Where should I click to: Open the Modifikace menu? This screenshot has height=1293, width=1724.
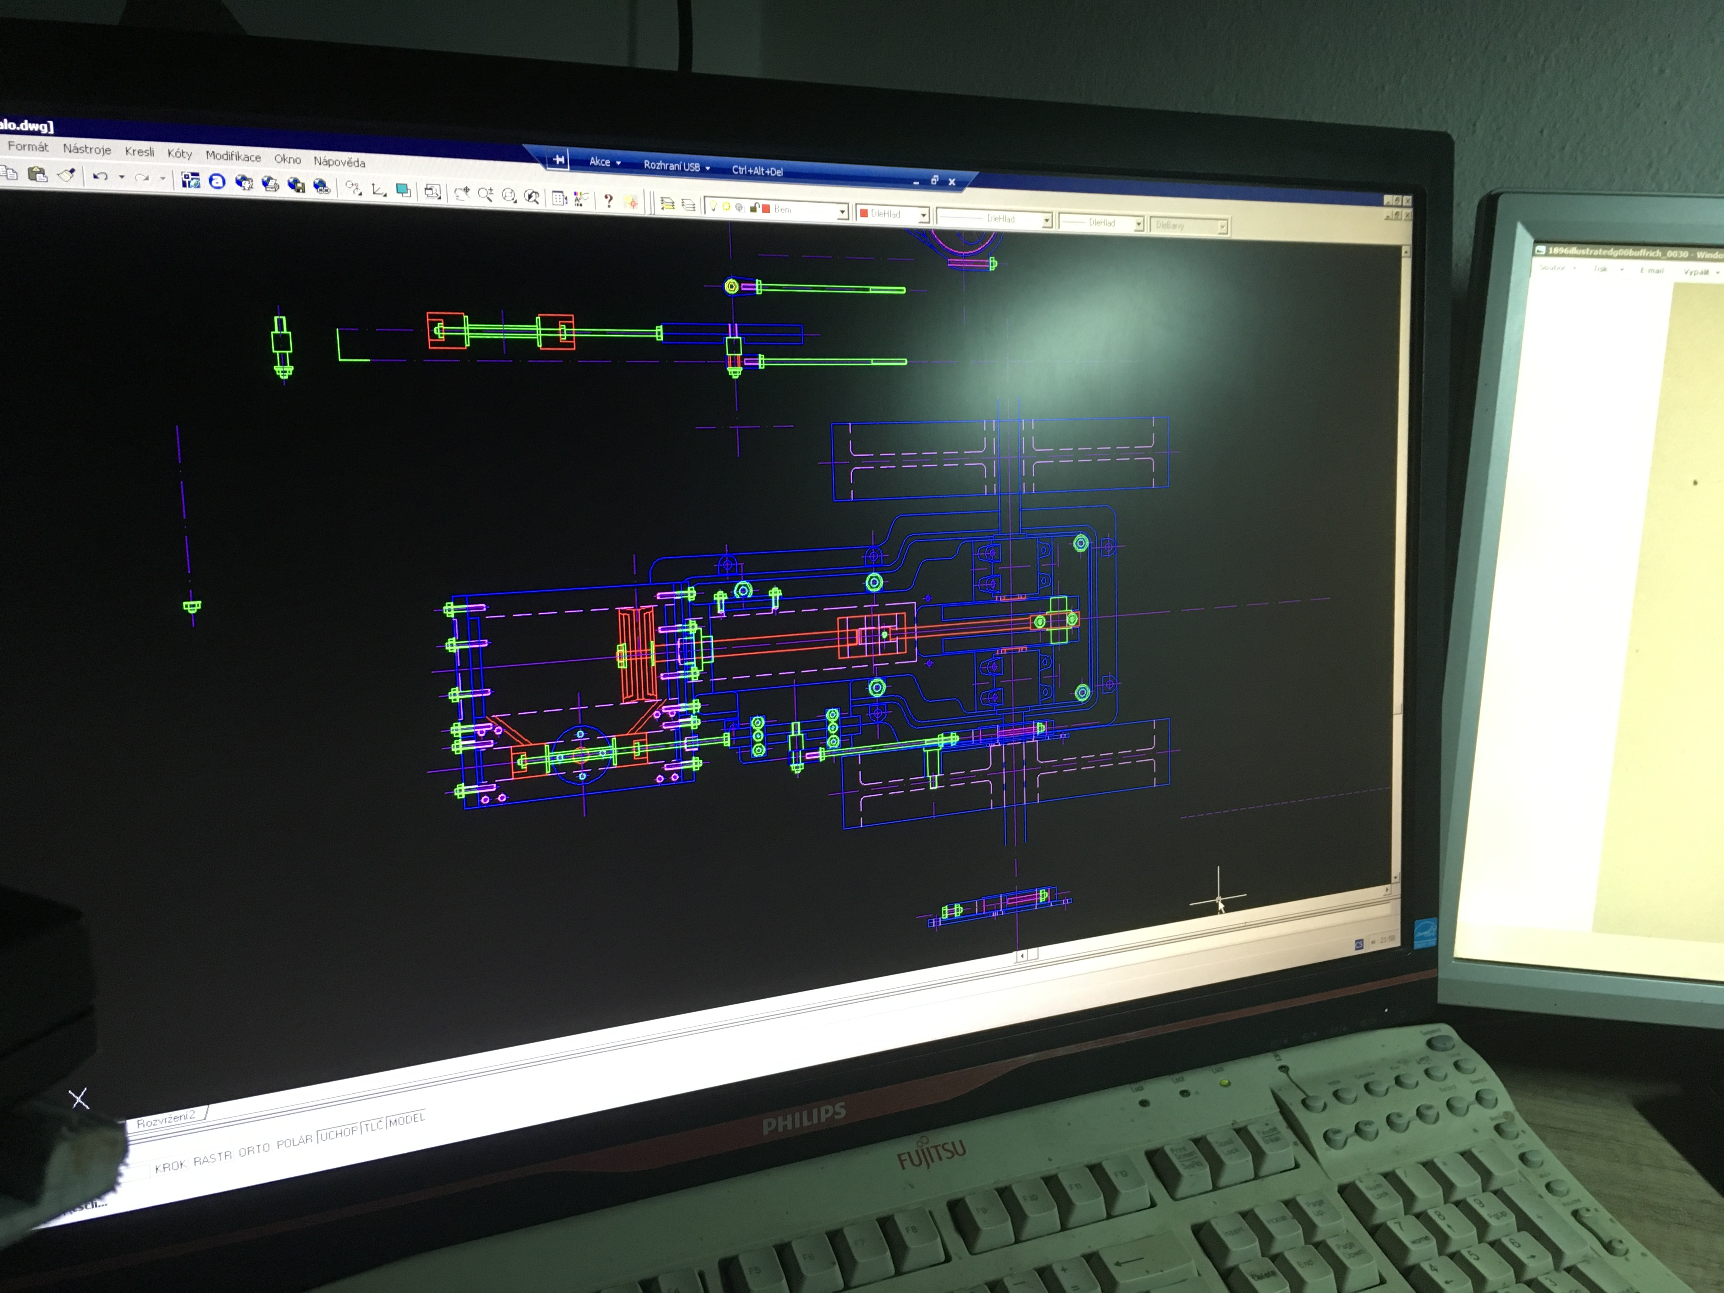[x=233, y=156]
